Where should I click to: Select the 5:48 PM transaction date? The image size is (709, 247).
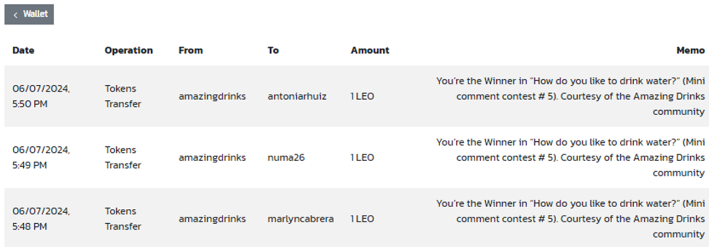tap(41, 219)
